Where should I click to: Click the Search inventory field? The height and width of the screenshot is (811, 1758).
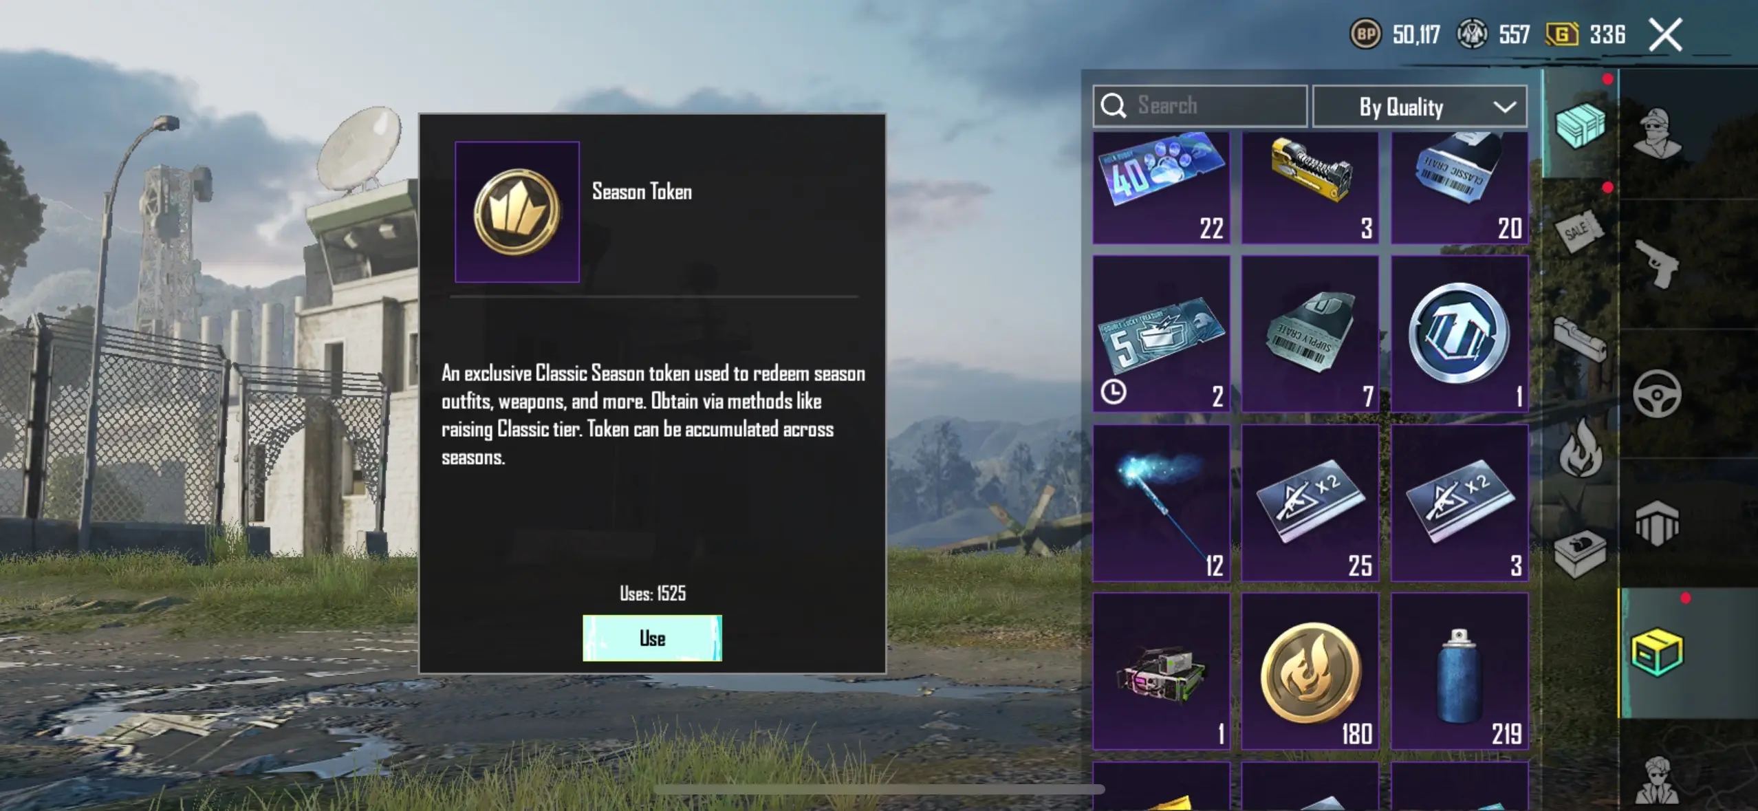tap(1200, 106)
